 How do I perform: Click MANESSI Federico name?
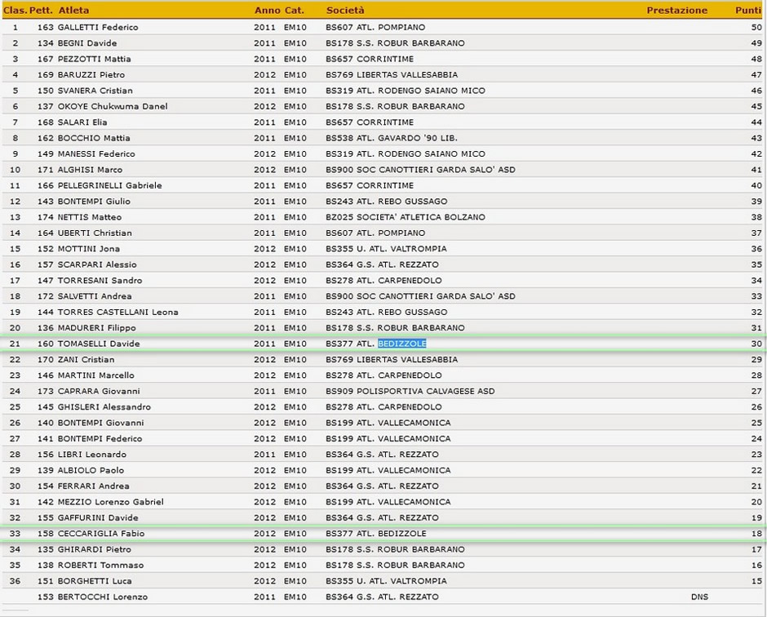pyautogui.click(x=96, y=153)
